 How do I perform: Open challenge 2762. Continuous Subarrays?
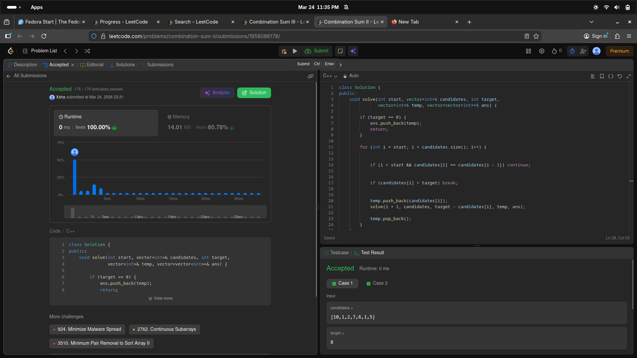tap(164, 329)
